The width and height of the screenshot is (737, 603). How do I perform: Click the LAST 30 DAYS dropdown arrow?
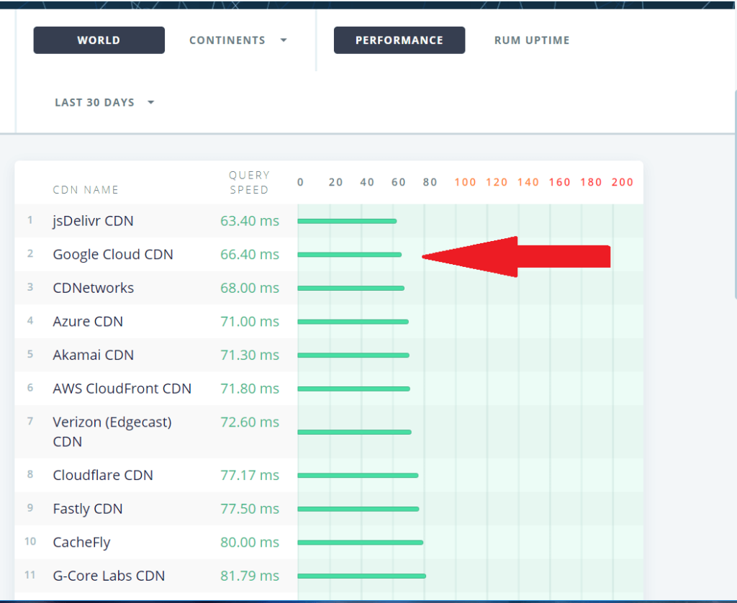150,102
